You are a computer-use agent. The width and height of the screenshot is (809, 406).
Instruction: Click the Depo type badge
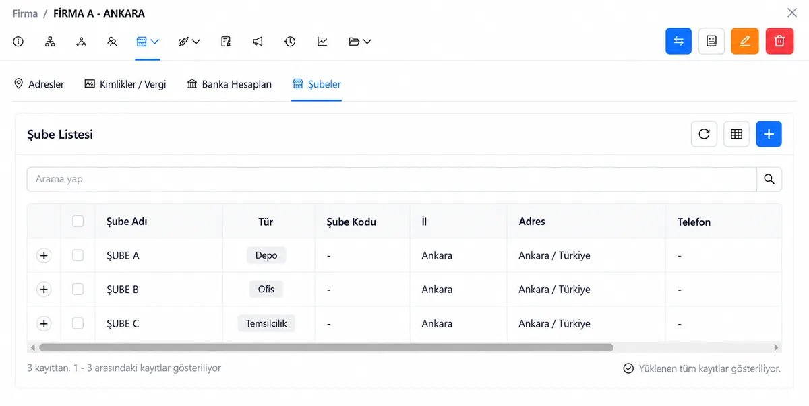click(266, 255)
